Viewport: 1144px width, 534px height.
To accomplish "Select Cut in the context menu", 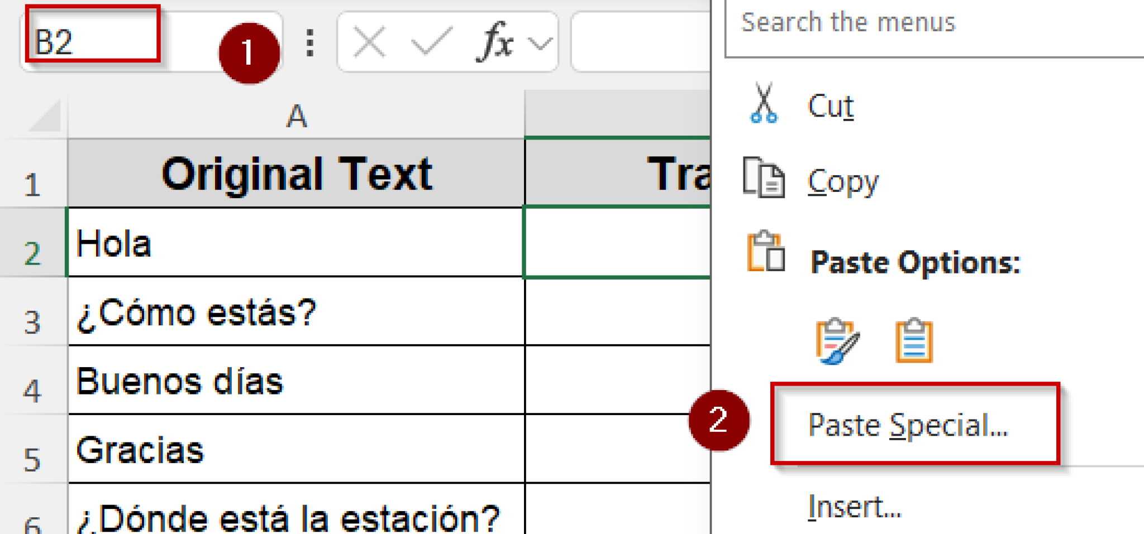I will pos(831,106).
